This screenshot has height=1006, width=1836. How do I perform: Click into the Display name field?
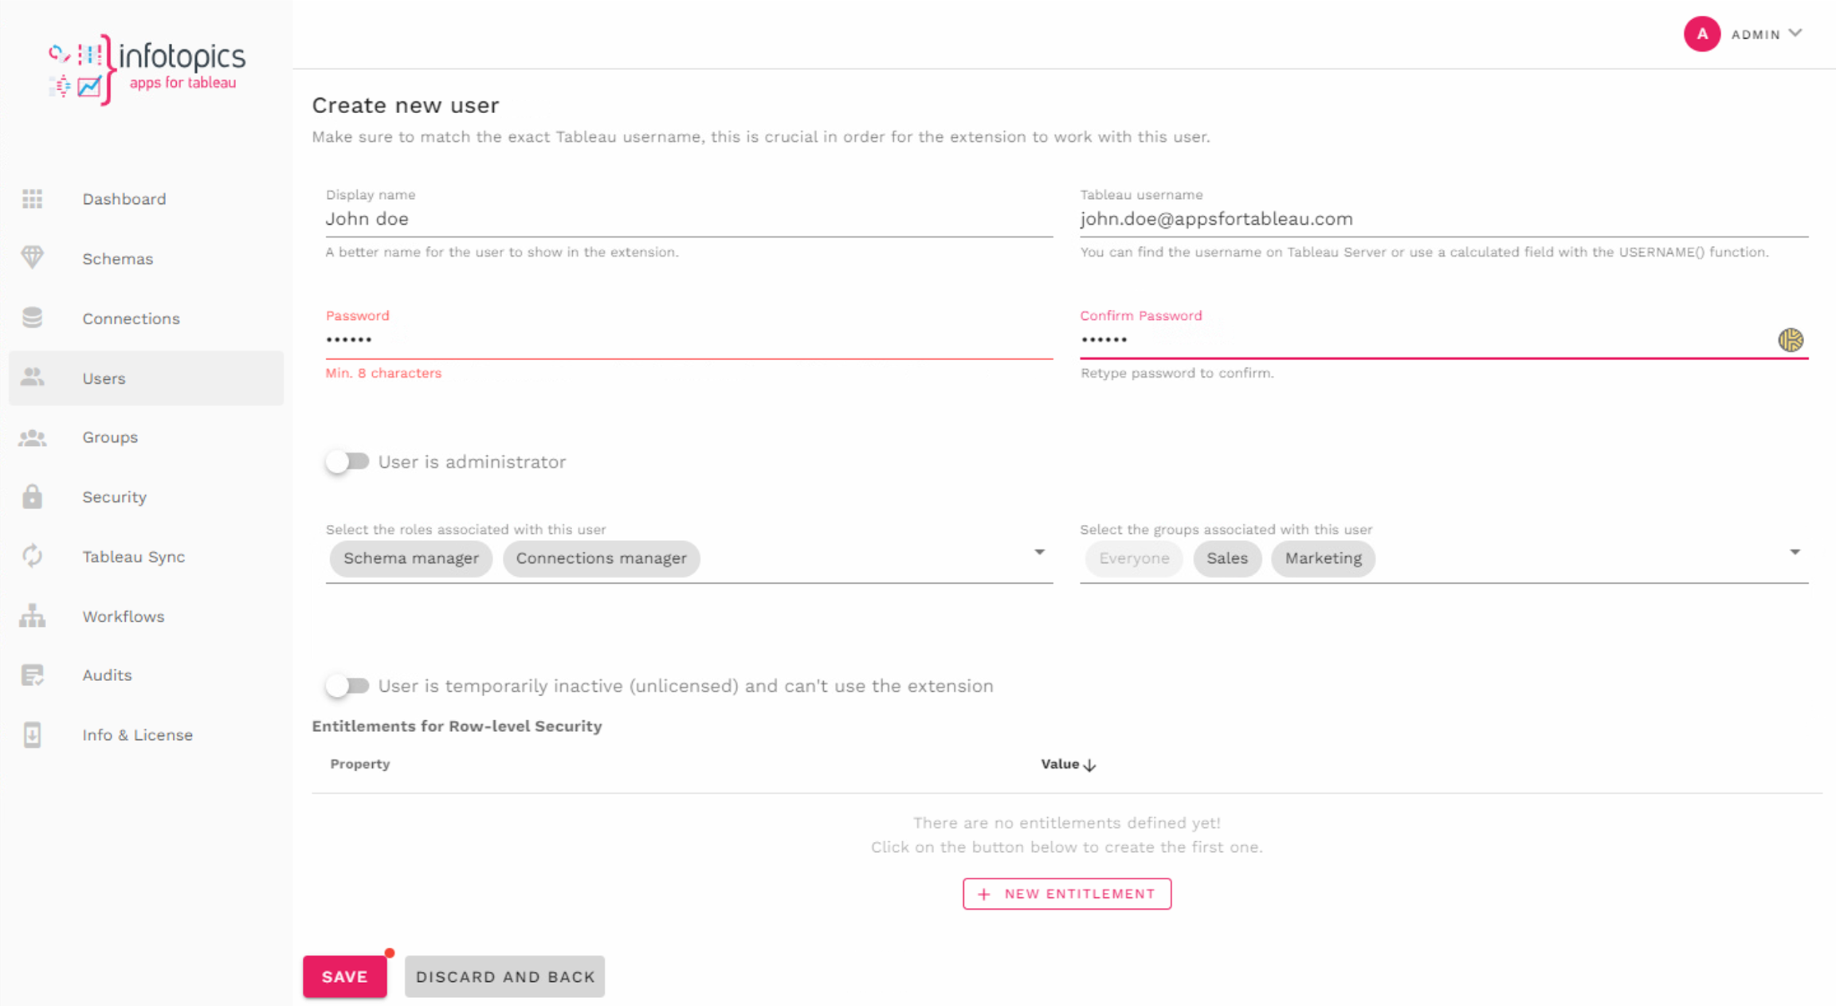pos(688,219)
